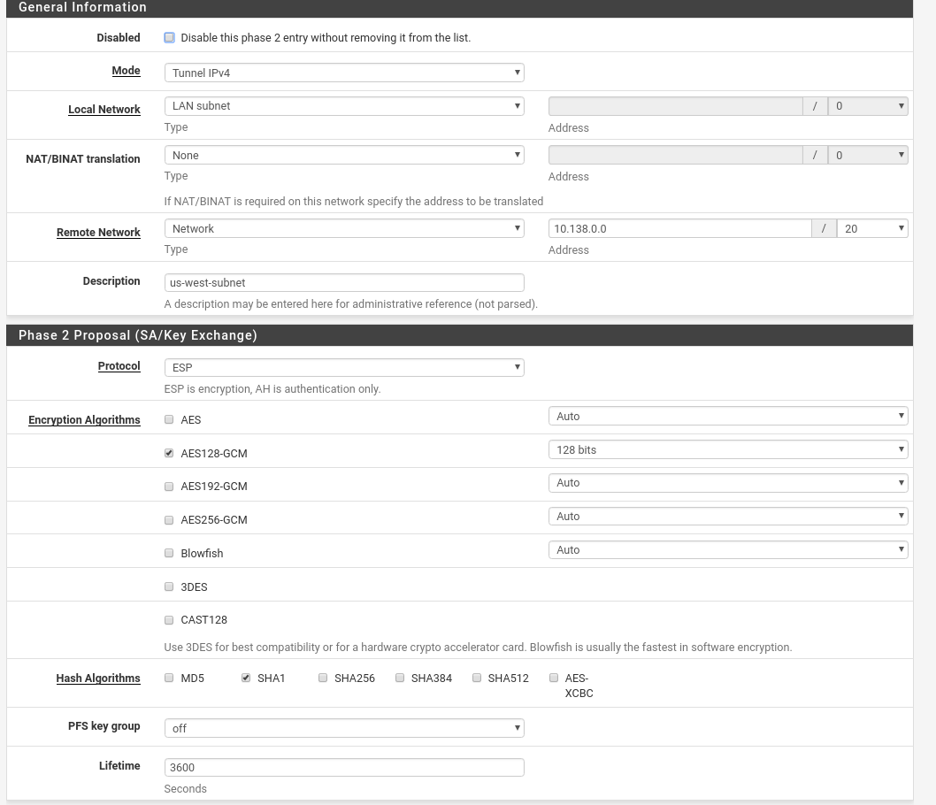This screenshot has height=805, width=936.
Task: Click the General Information section header
Action: (x=460, y=7)
